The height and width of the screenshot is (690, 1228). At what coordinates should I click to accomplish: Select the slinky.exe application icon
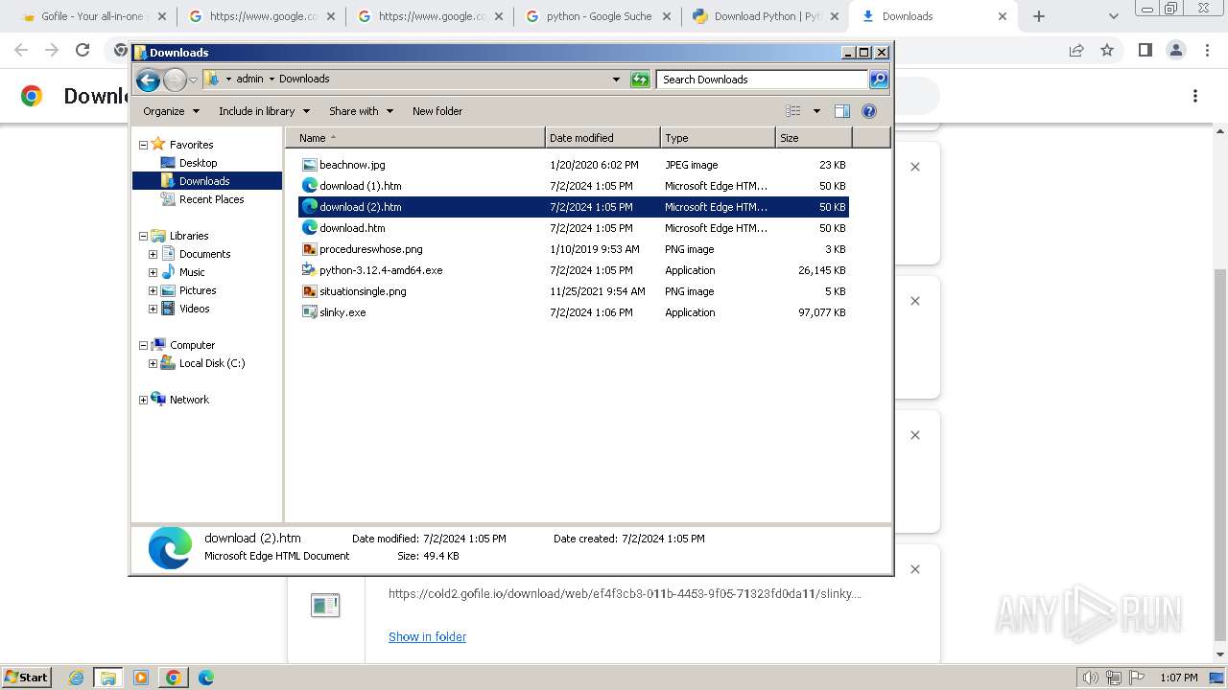(309, 312)
